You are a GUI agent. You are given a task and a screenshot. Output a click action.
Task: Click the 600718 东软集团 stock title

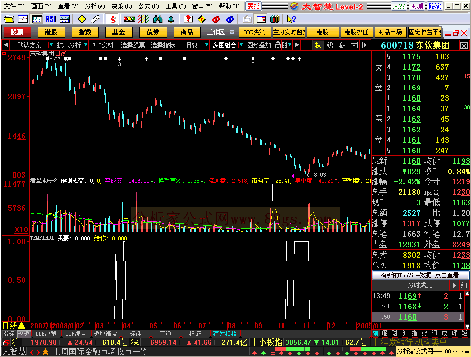pos(415,46)
